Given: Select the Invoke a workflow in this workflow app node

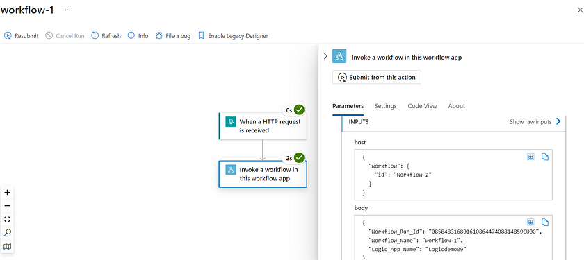Looking at the screenshot, I should click(263, 174).
